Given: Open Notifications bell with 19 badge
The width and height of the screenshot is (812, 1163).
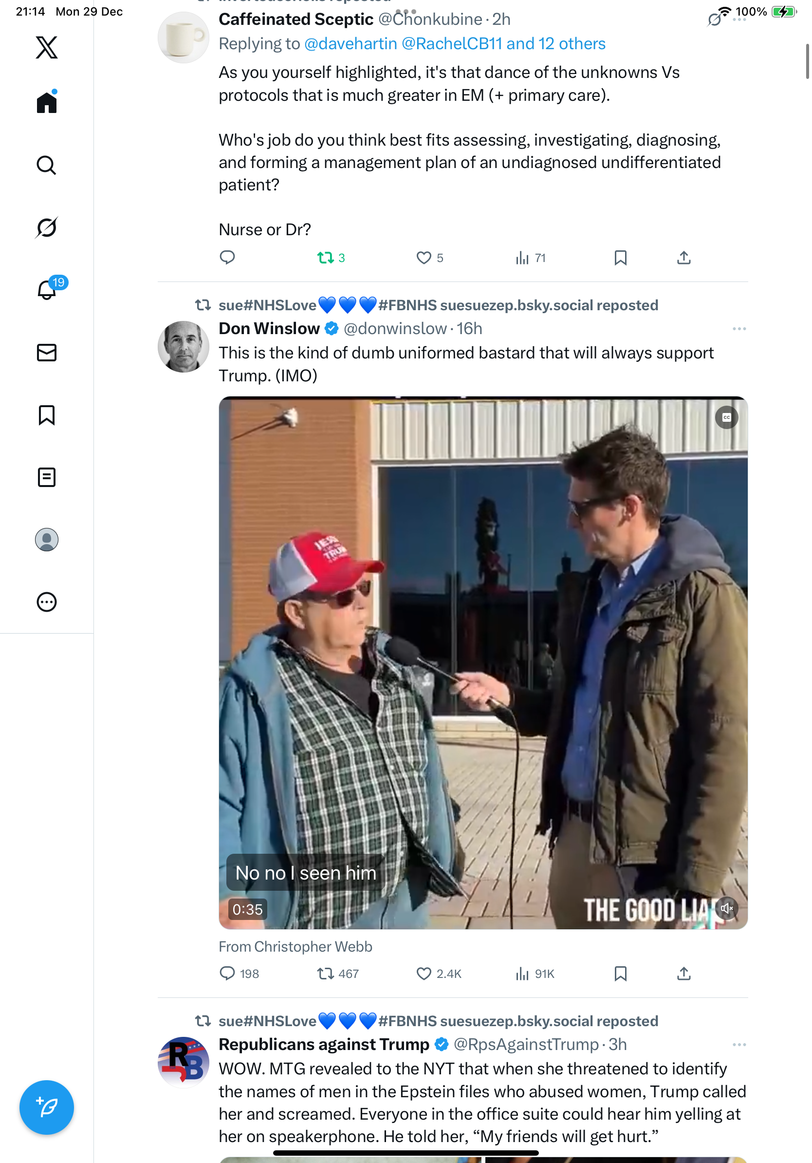Looking at the screenshot, I should point(47,290).
